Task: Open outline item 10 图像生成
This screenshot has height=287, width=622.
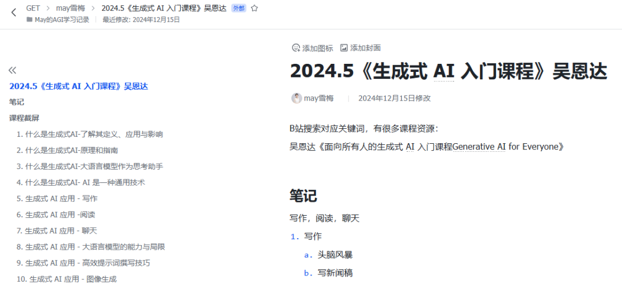Action: tap(67, 279)
